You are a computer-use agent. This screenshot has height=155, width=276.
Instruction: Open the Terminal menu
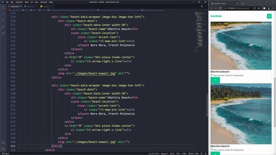pyautogui.click(x=44, y=2)
